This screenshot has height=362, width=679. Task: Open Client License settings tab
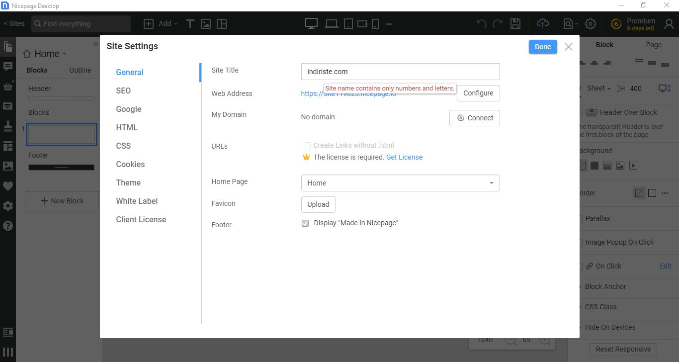tap(141, 220)
